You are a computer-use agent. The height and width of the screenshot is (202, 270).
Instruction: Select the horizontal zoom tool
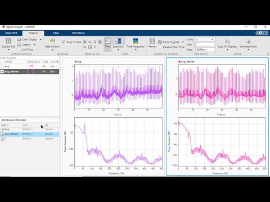click(90, 42)
